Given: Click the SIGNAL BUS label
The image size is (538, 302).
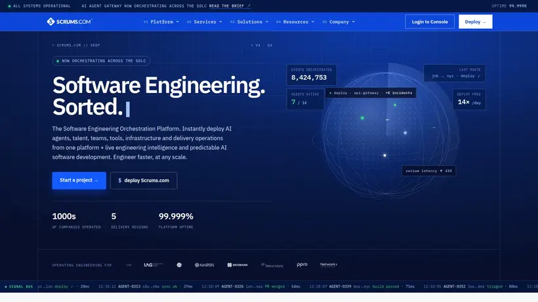Looking at the screenshot, I should (19, 286).
